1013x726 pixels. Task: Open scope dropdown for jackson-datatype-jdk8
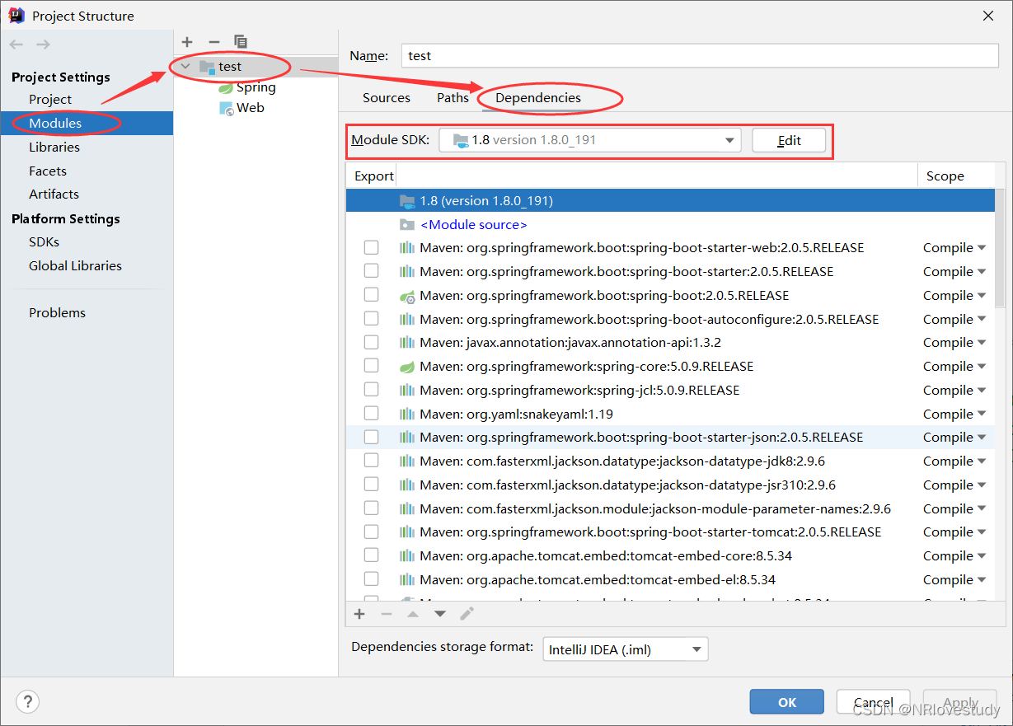coord(954,461)
